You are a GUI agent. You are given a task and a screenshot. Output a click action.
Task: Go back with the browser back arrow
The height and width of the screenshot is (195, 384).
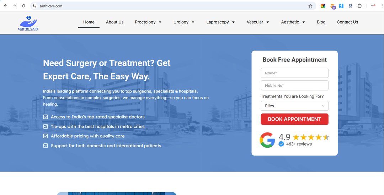point(6,6)
